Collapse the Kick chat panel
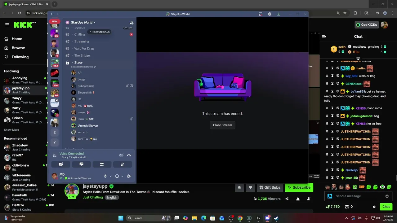Viewport: 397px width, 223px height. [324, 37]
